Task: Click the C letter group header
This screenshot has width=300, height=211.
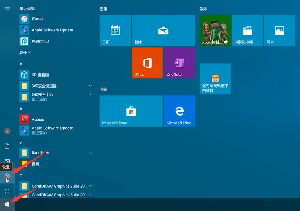Action: point(21,176)
